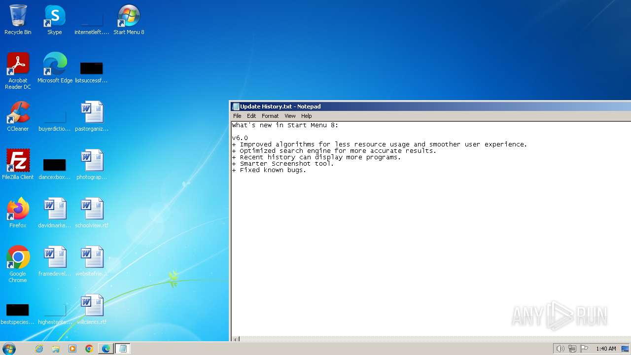Open Notepad Edit menu
This screenshot has height=355, width=631.
pyautogui.click(x=251, y=116)
